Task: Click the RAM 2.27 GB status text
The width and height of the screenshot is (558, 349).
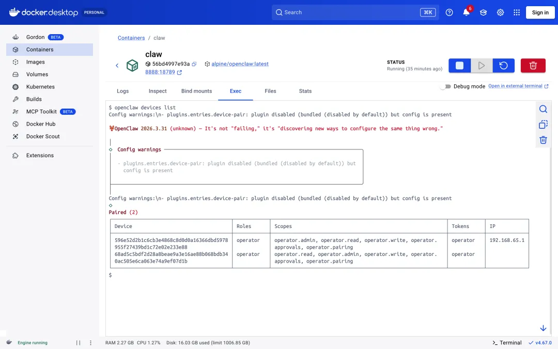Action: 119,343
